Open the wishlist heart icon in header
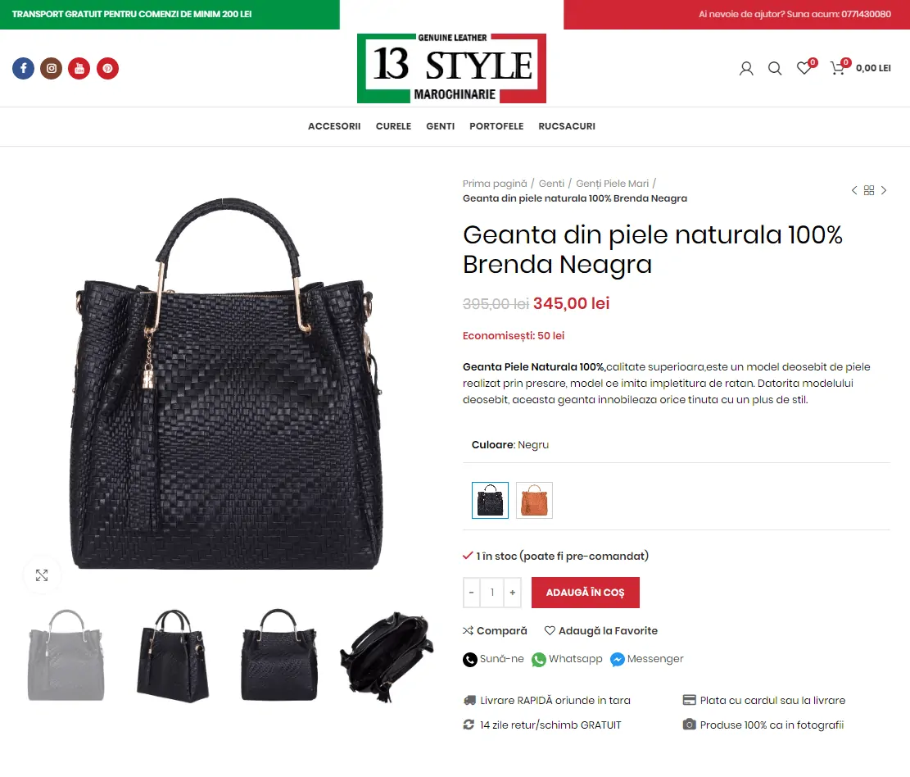 coord(804,68)
